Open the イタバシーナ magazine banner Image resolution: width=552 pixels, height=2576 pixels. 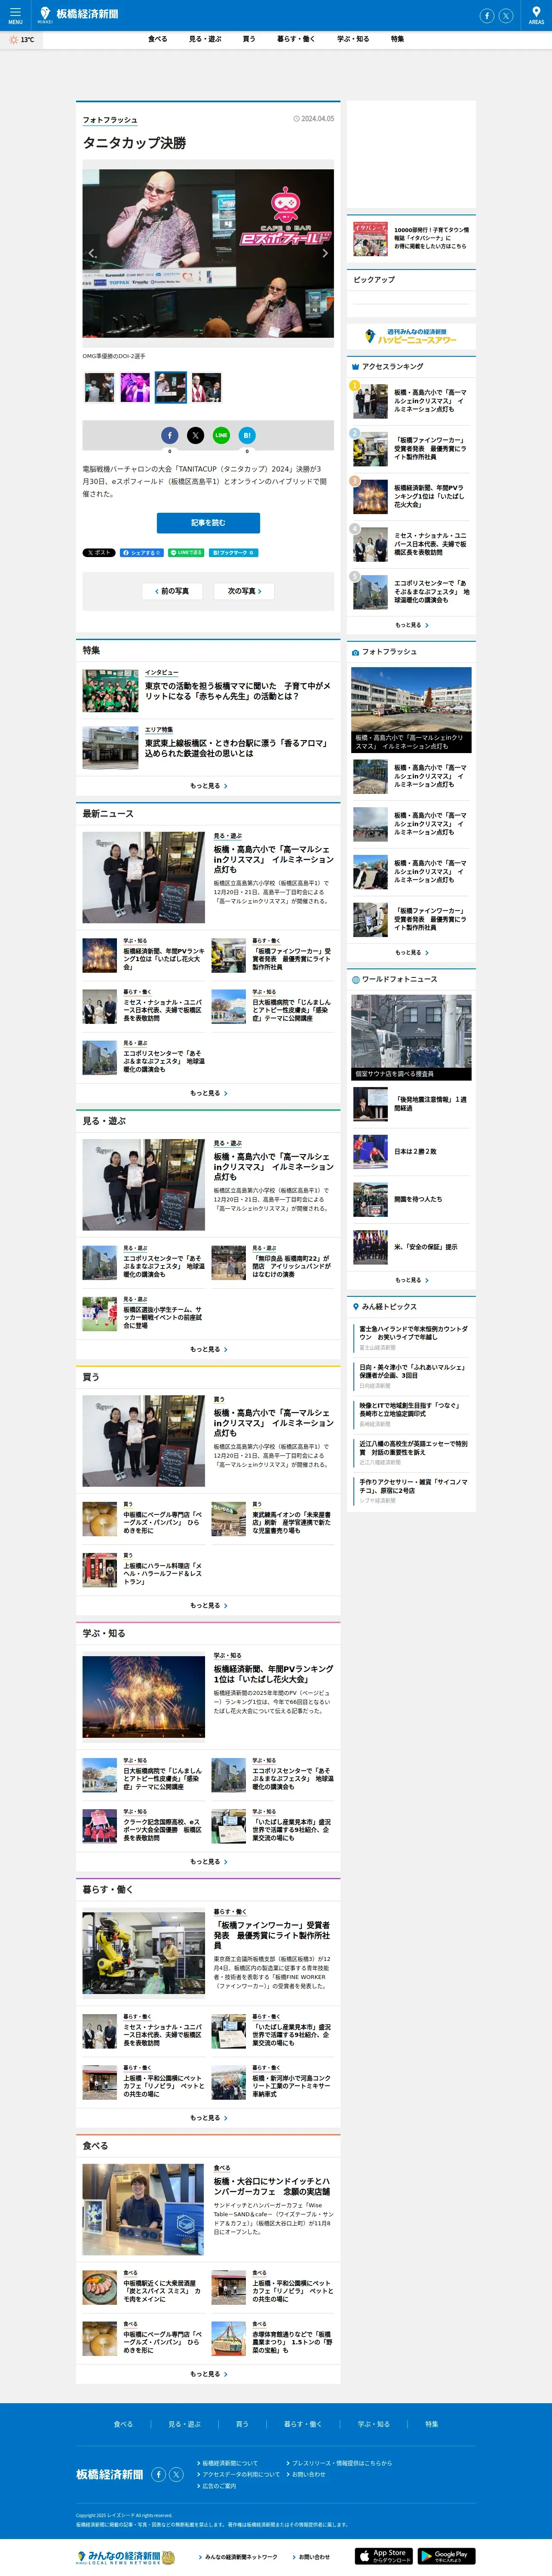point(411,239)
